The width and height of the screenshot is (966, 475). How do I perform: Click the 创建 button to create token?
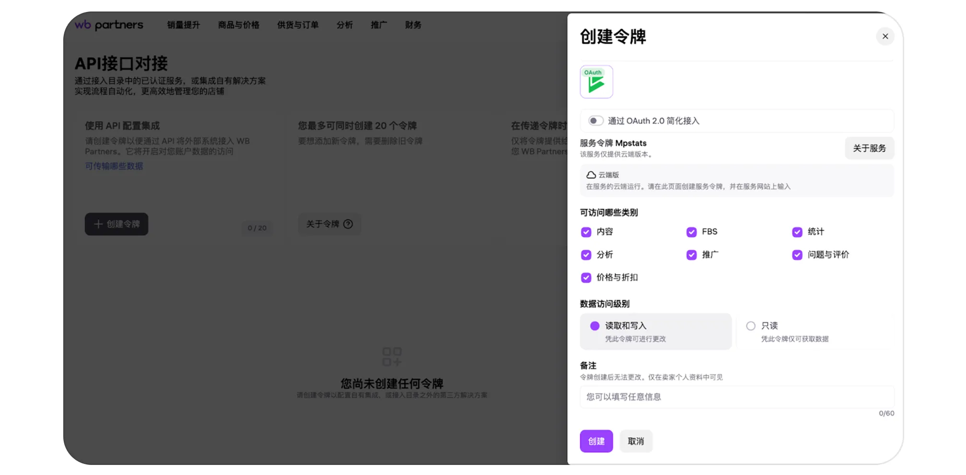coord(596,441)
